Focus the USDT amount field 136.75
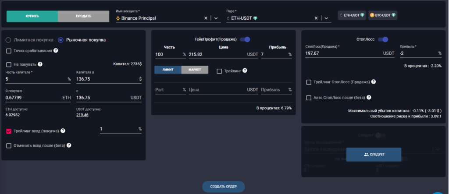Viewport: 449px width, 194px height. (x=109, y=98)
